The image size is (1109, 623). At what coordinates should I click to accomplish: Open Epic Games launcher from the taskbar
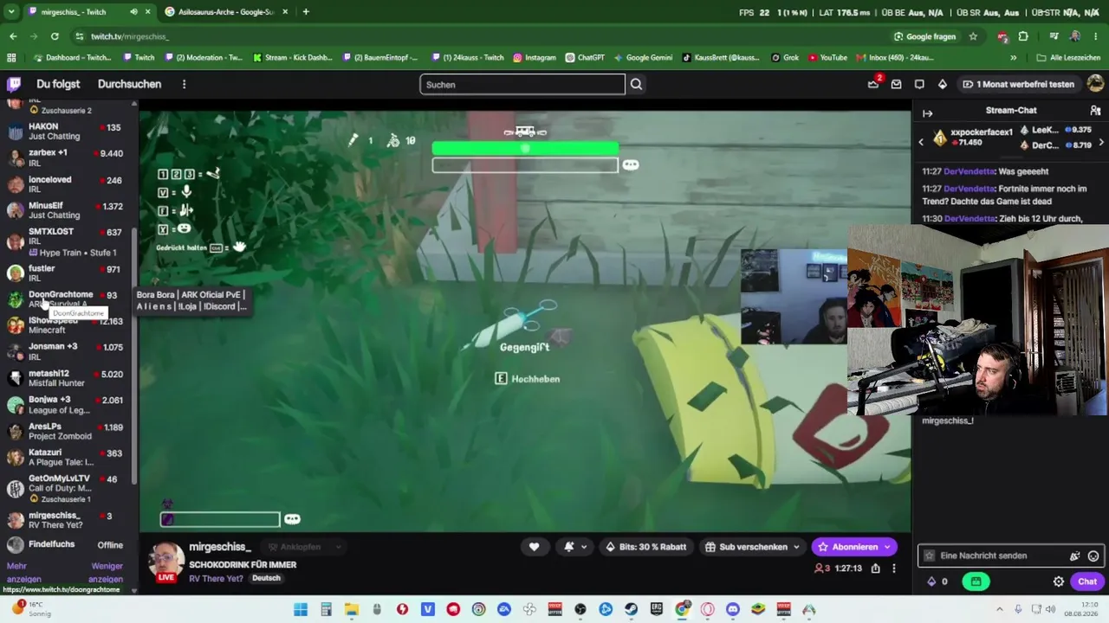(657, 610)
